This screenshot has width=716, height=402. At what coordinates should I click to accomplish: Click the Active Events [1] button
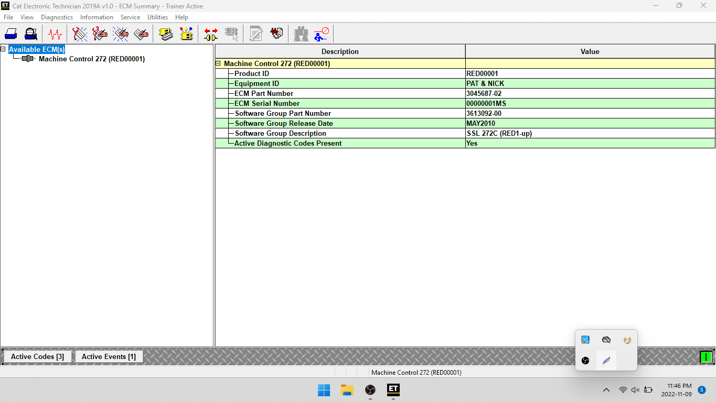[x=109, y=356]
